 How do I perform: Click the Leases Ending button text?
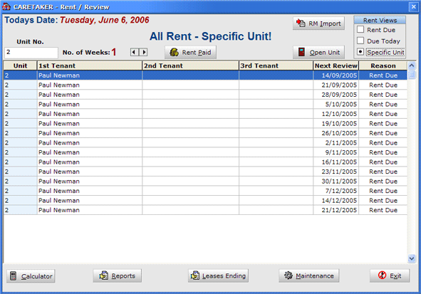224,276
